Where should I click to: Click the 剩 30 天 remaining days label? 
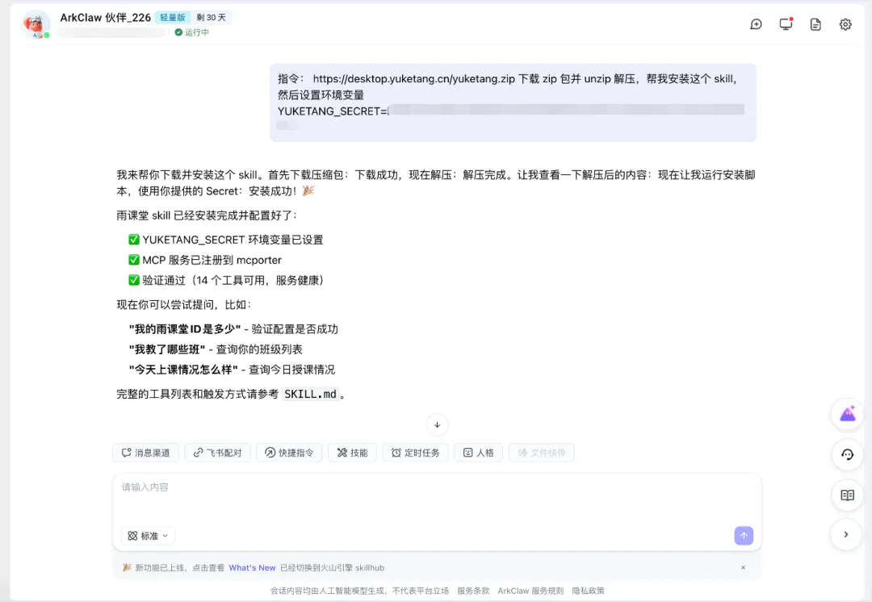coord(212,17)
